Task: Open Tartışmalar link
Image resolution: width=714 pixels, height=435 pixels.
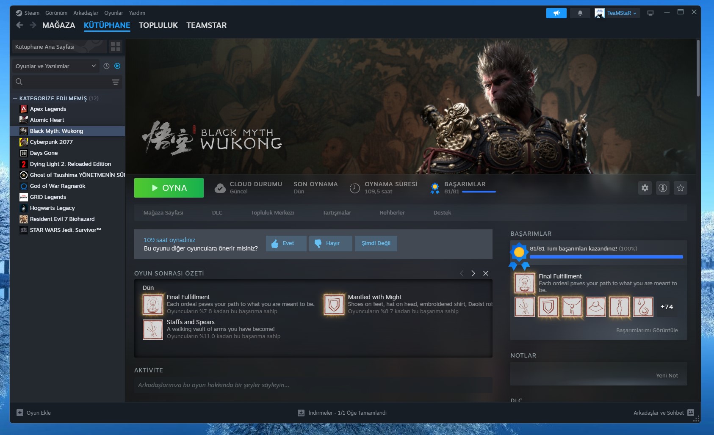Action: click(x=337, y=212)
